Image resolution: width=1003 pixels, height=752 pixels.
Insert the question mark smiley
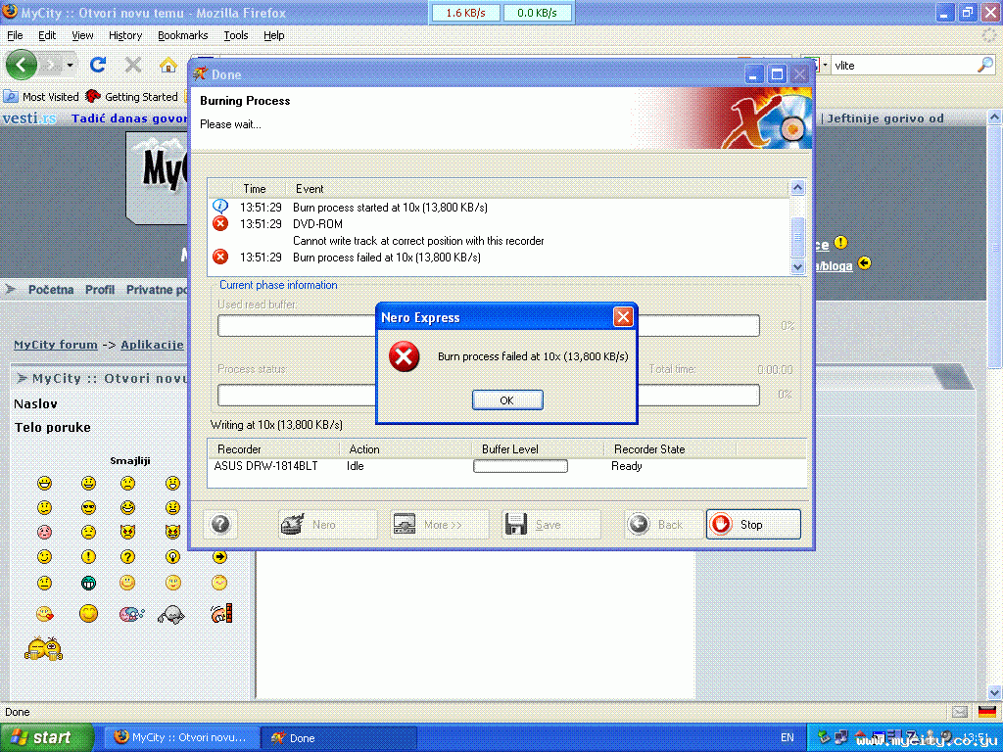click(x=128, y=557)
